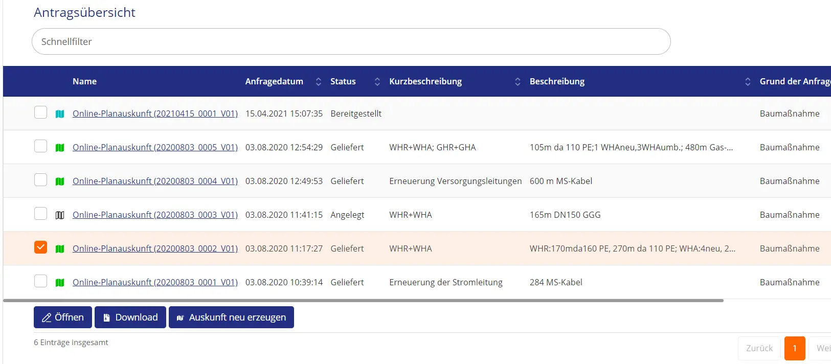The image size is (831, 364).
Task: Click date 03.08.2020 11:41:15
Action: point(284,215)
